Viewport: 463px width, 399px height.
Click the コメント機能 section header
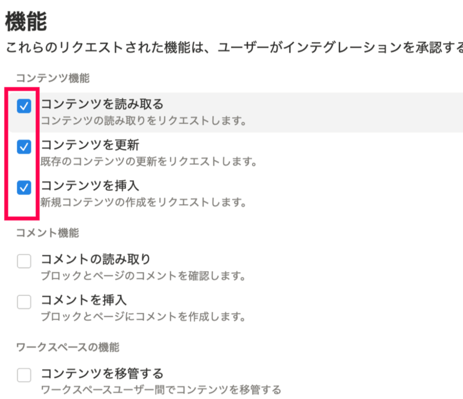(x=47, y=233)
